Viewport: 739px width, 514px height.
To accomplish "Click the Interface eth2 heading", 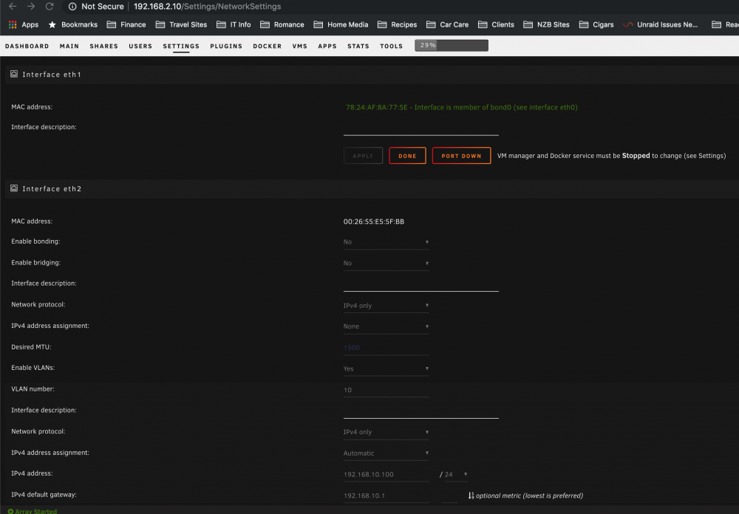I will [x=52, y=188].
